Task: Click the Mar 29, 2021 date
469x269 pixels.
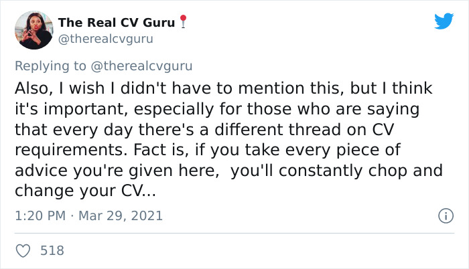Action: (x=122, y=216)
